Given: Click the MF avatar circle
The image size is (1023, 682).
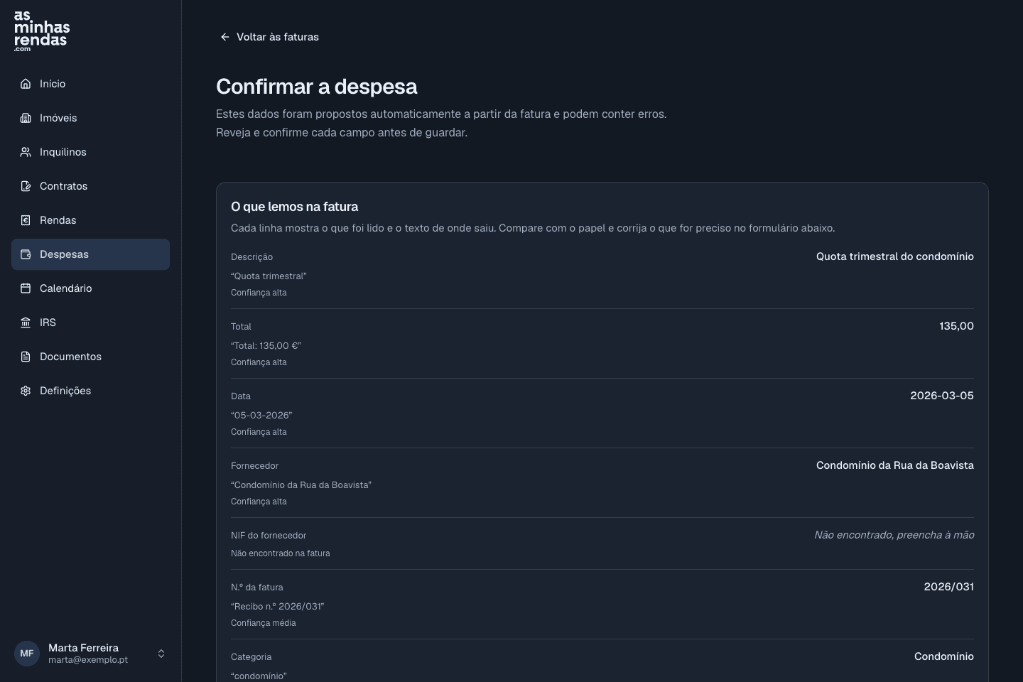Looking at the screenshot, I should (x=27, y=654).
